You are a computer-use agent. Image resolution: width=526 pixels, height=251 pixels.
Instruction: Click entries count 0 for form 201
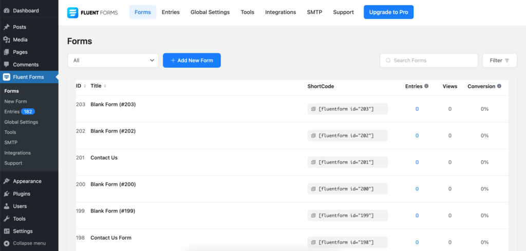417,162
